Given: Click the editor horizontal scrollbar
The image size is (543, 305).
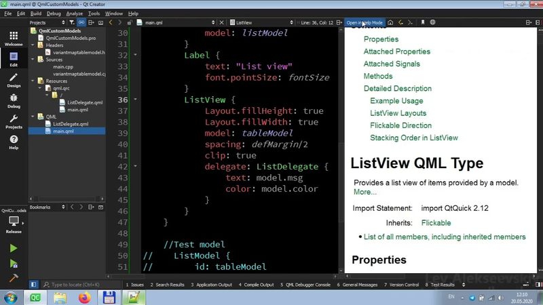Looking at the screenshot, I should coord(222,277).
